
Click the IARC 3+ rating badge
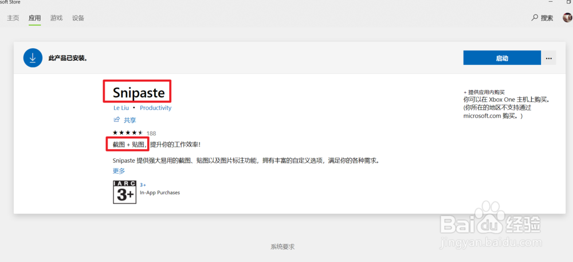(x=124, y=192)
